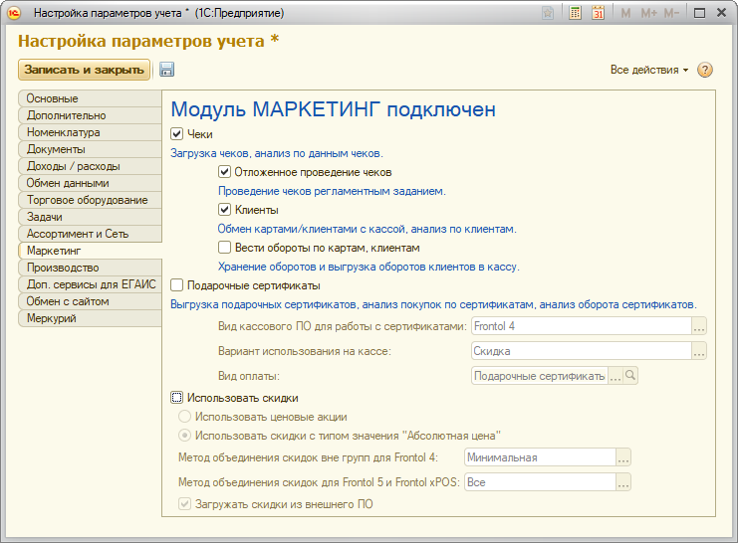Close the Настройка параметров учета window
738x543 pixels.
721,13
